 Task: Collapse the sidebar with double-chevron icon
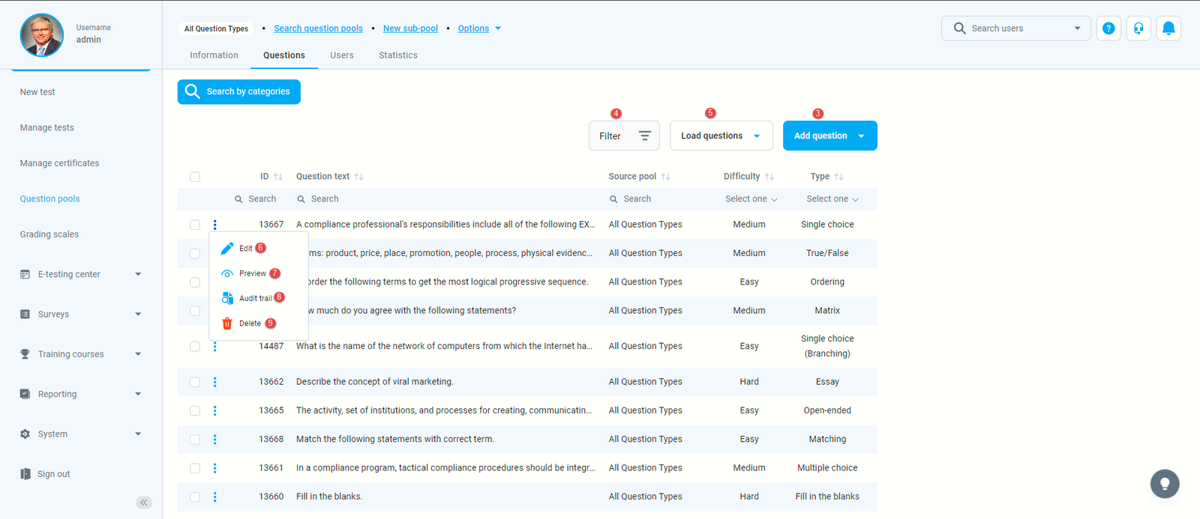(x=144, y=503)
